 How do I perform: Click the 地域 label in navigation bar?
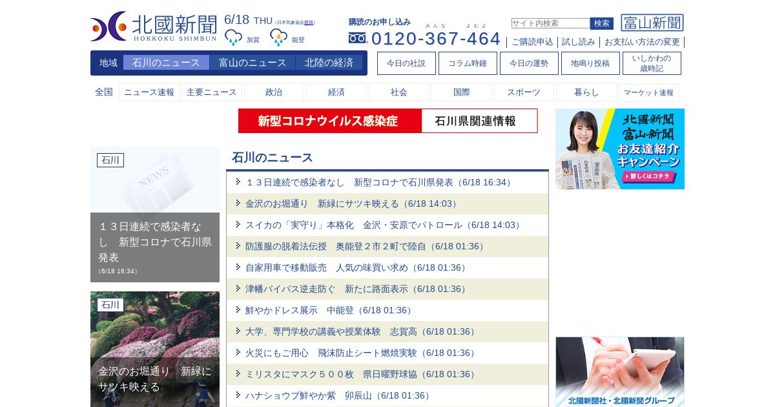tap(108, 63)
